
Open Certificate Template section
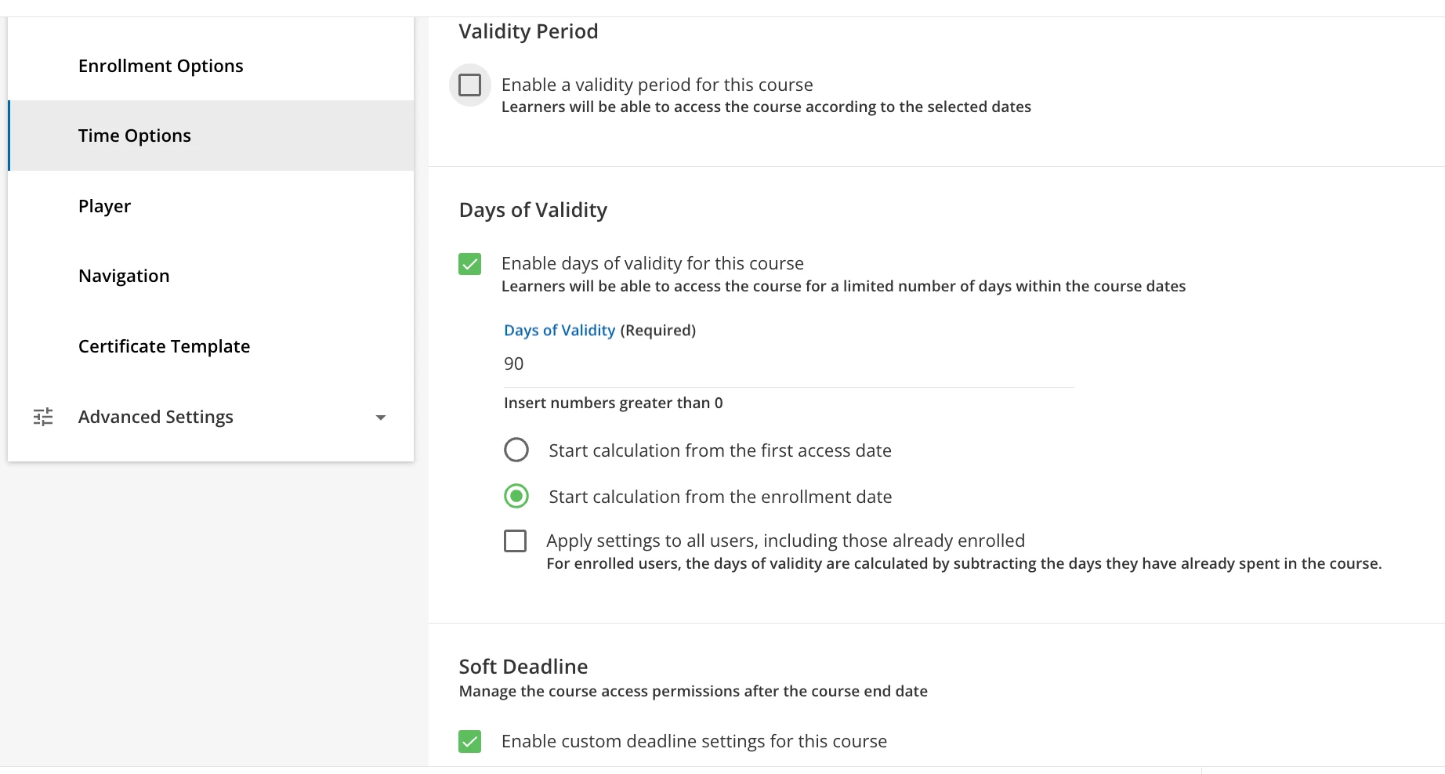click(x=164, y=346)
